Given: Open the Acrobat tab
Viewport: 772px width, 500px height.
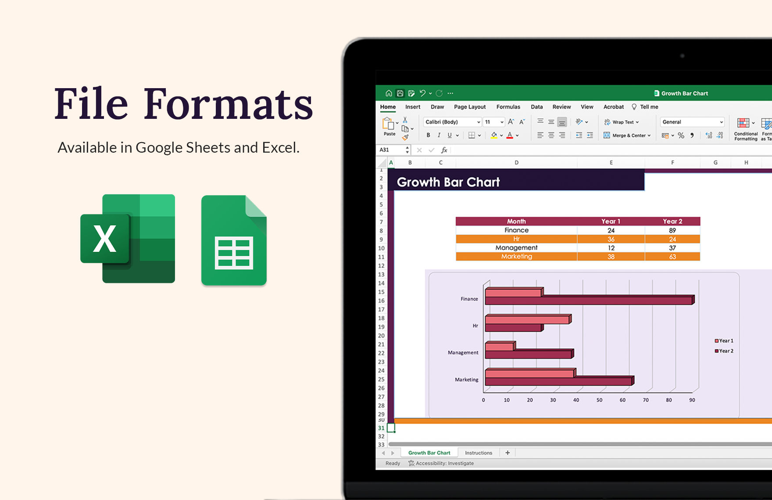Looking at the screenshot, I should click(x=614, y=107).
